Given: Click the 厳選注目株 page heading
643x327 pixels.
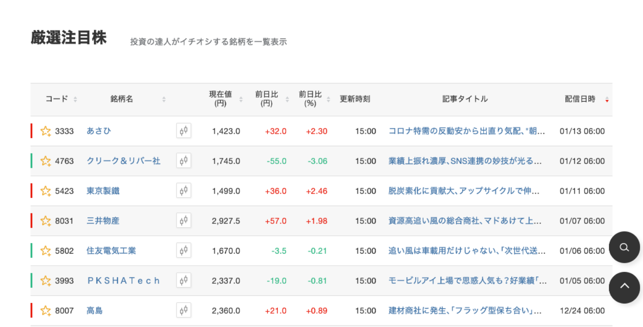Looking at the screenshot, I should click(69, 38).
